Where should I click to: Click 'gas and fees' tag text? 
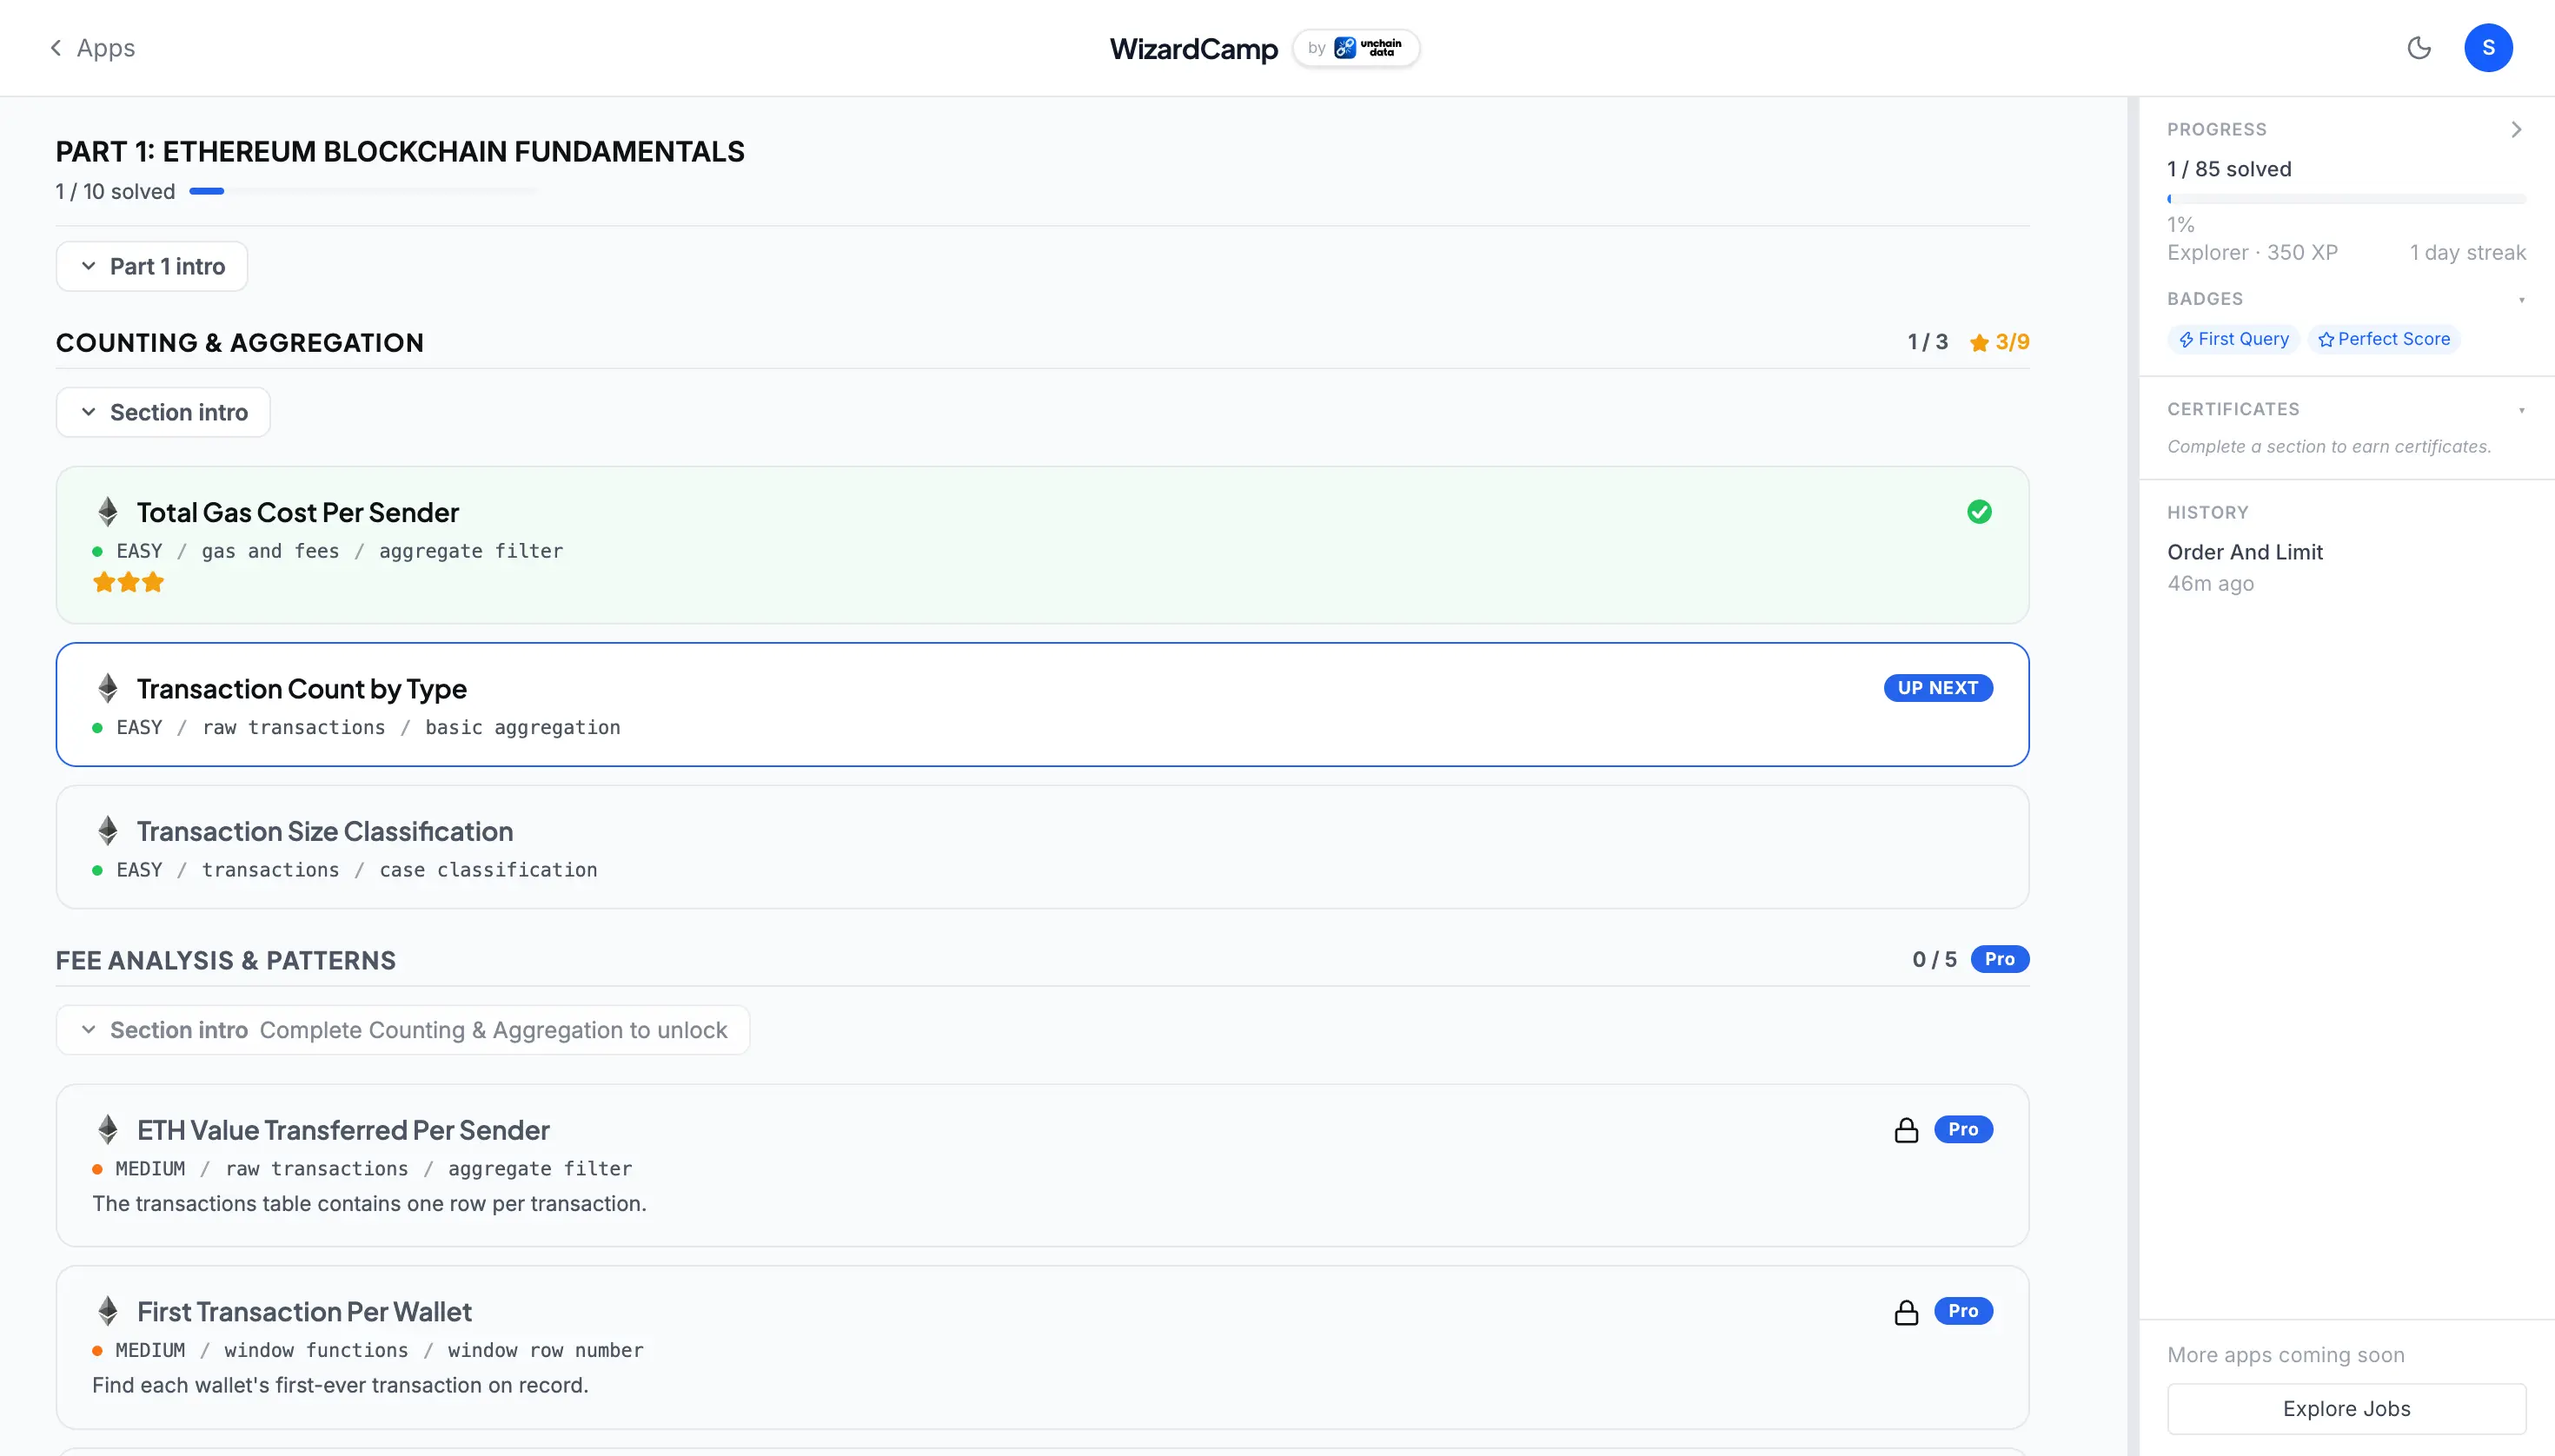pyautogui.click(x=270, y=551)
